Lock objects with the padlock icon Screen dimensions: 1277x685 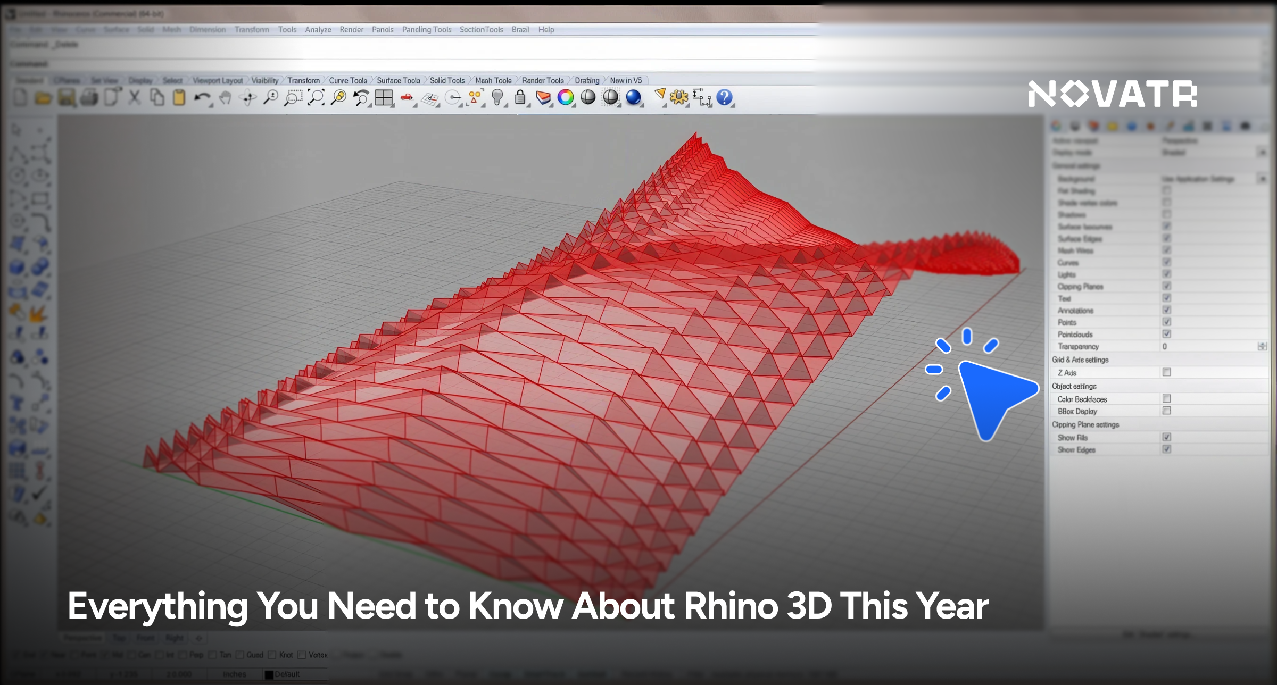[x=520, y=98]
